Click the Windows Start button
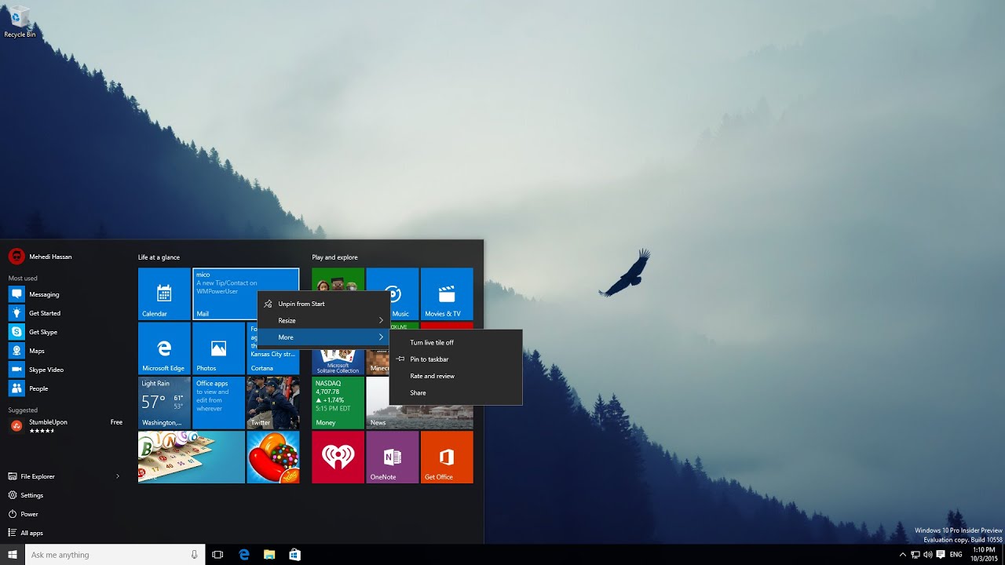Viewport: 1005px width, 565px height. click(x=13, y=555)
